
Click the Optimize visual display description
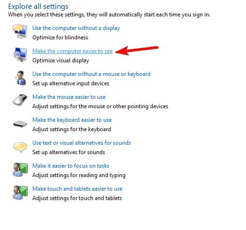[61, 60]
